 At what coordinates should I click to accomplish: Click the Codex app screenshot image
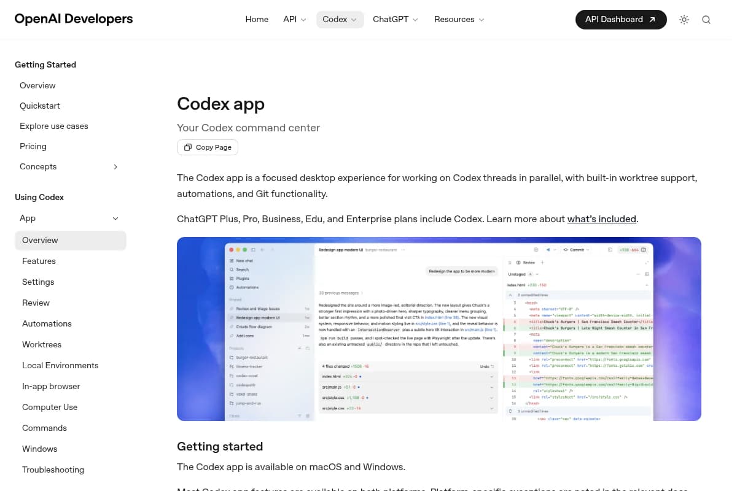click(439, 329)
